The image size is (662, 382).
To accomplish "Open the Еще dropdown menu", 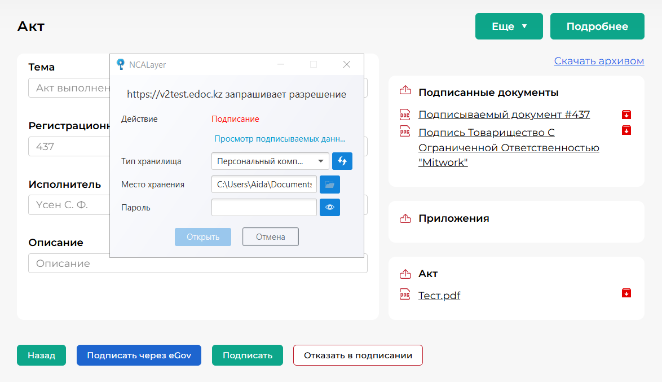I will click(x=509, y=27).
